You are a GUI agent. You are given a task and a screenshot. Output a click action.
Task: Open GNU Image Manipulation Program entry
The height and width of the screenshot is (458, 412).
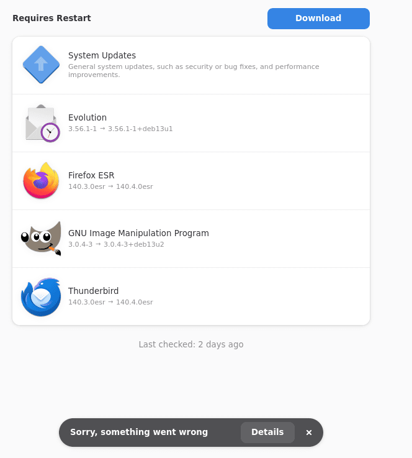coord(138,233)
